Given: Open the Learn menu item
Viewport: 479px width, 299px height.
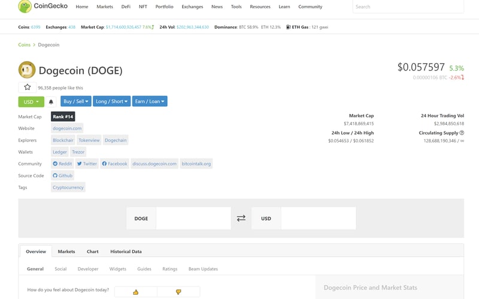Looking at the screenshot, I should (x=284, y=7).
